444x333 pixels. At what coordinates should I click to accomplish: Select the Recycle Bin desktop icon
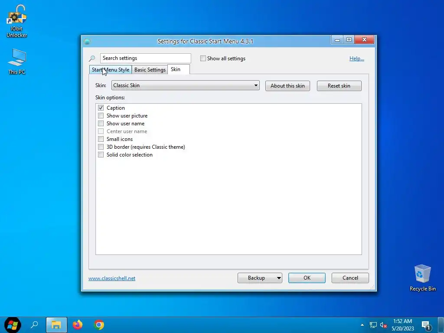pyautogui.click(x=422, y=278)
